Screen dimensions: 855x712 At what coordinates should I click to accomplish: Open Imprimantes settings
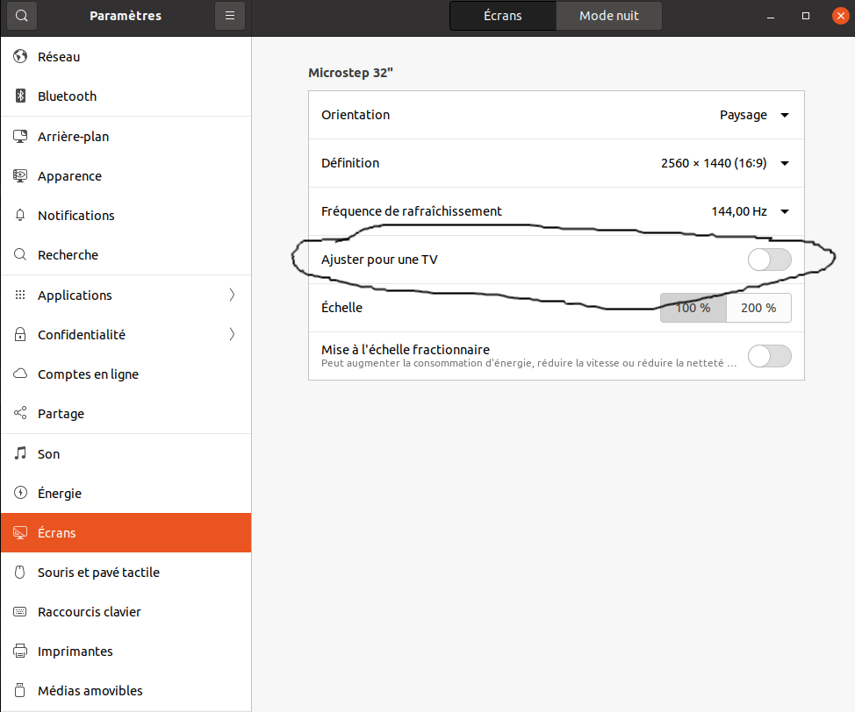(x=126, y=651)
